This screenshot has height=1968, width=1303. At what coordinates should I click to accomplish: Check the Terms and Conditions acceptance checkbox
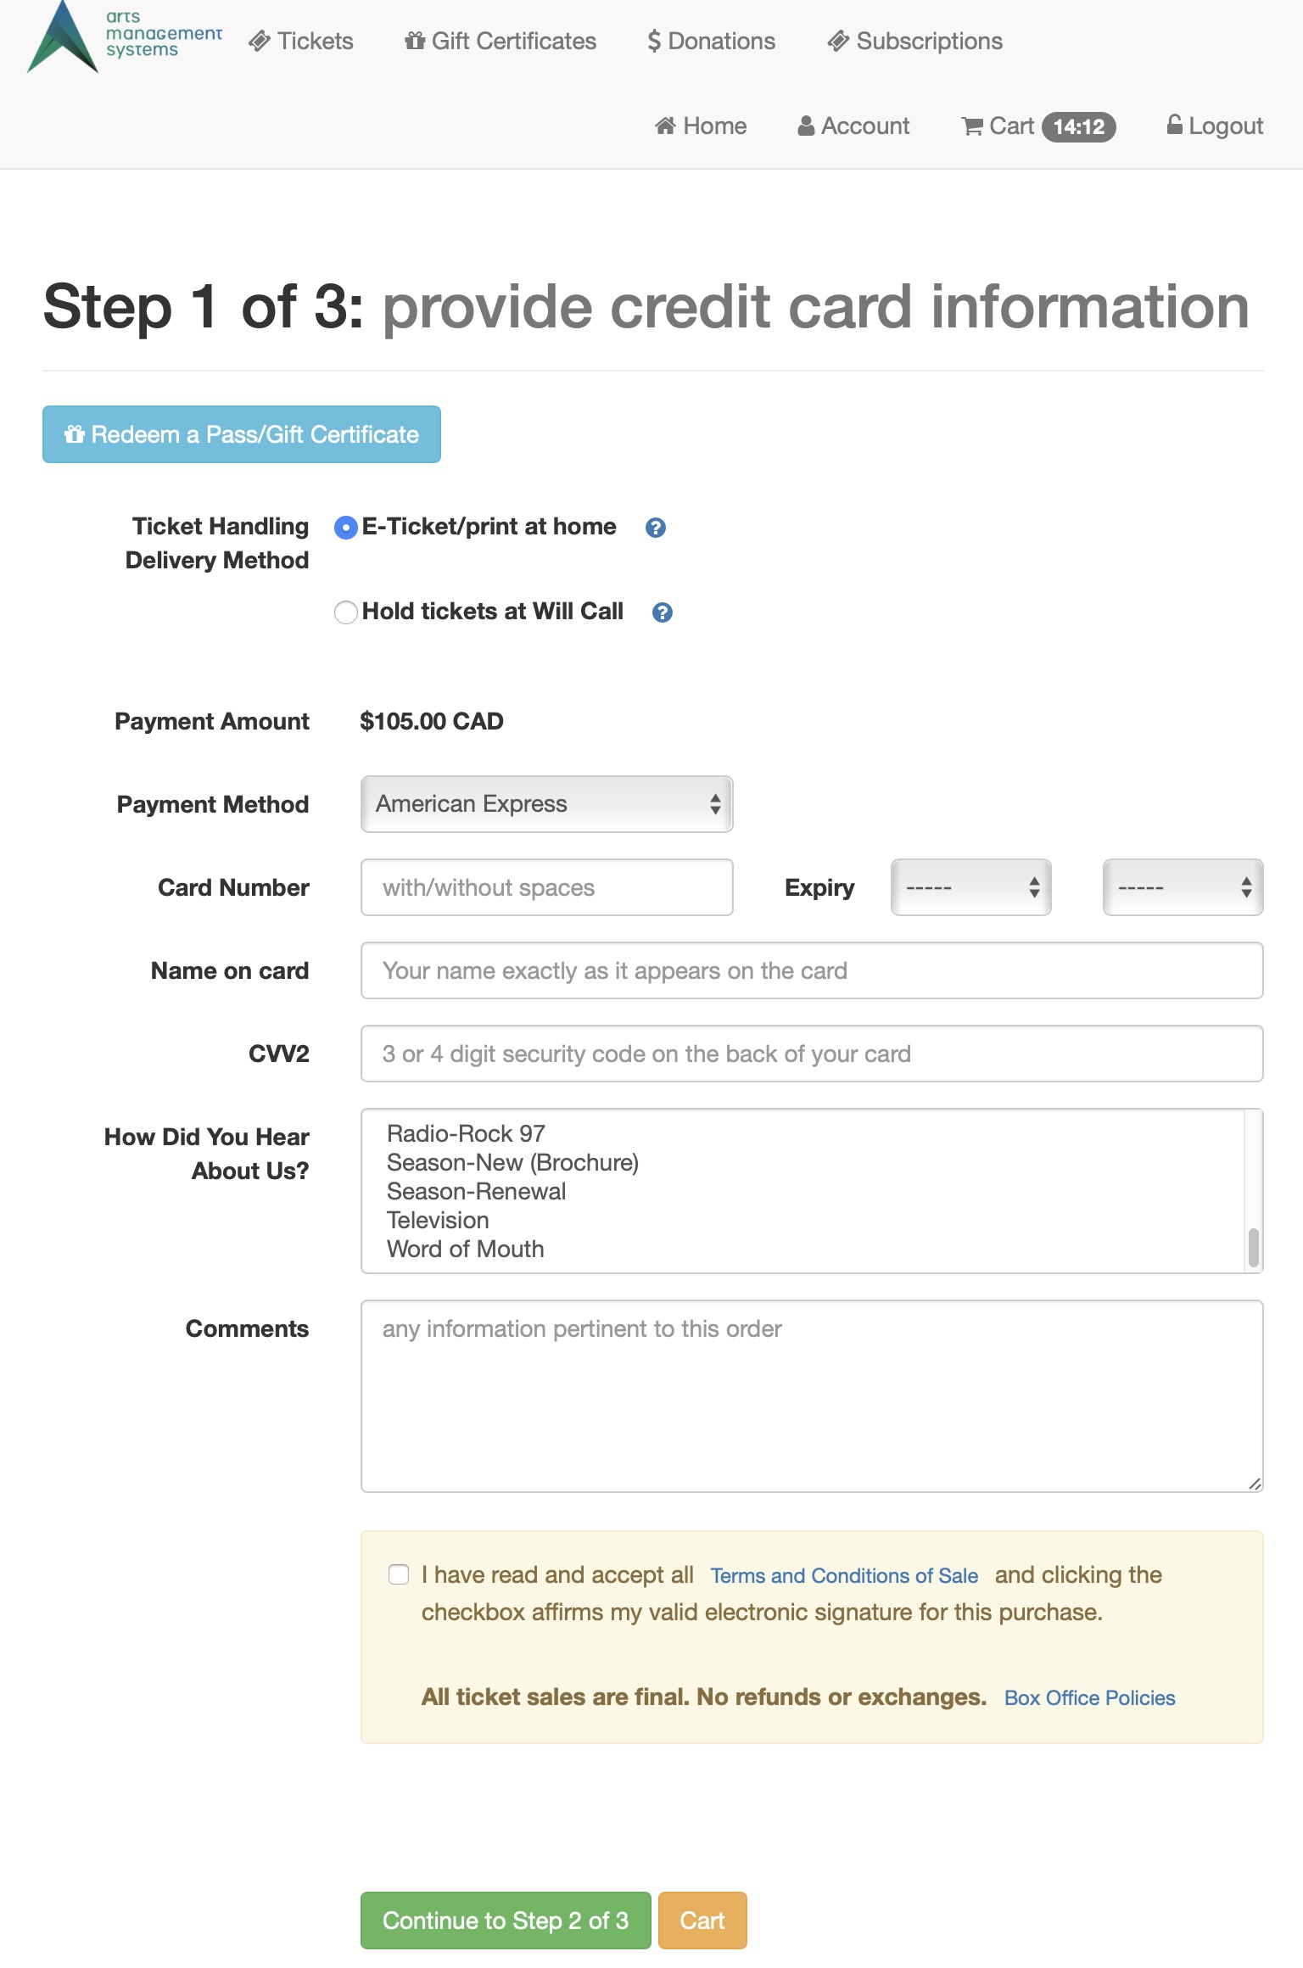pos(399,1574)
